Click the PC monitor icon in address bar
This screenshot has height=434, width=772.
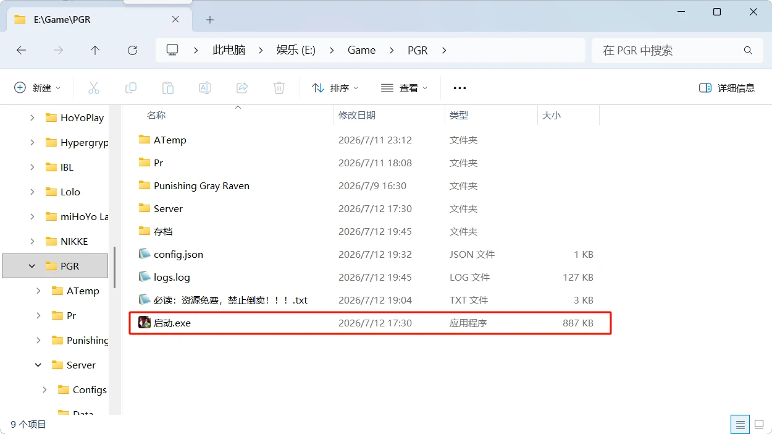172,50
